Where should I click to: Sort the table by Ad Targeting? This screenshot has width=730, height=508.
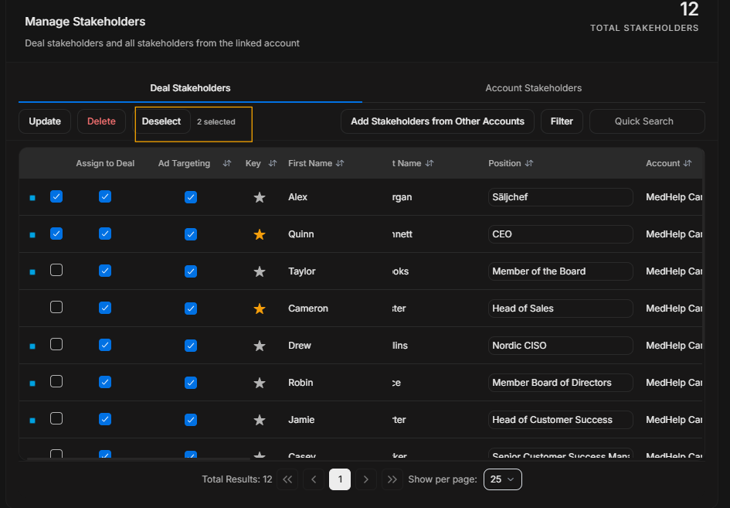[227, 163]
